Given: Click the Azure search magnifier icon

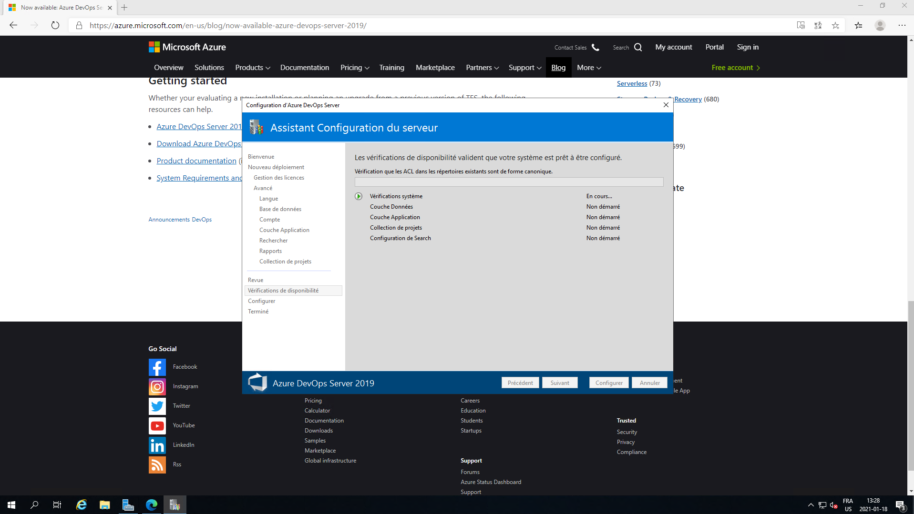Looking at the screenshot, I should pos(638,47).
